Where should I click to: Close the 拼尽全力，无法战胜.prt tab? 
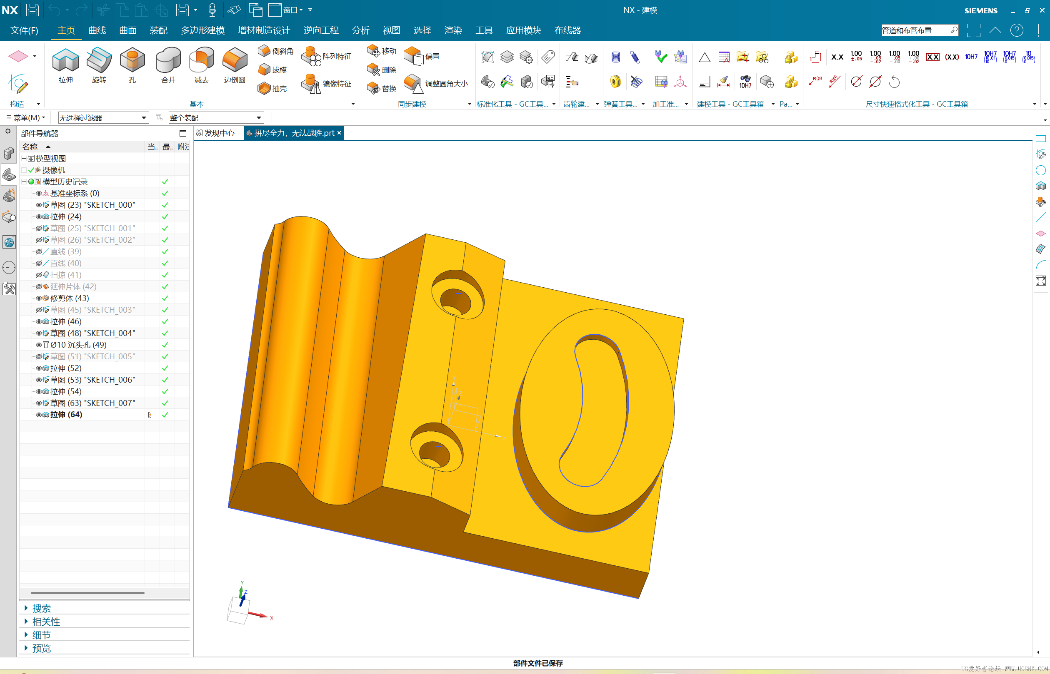[x=339, y=133]
